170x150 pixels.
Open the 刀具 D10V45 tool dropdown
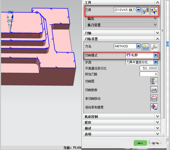pos(138,10)
